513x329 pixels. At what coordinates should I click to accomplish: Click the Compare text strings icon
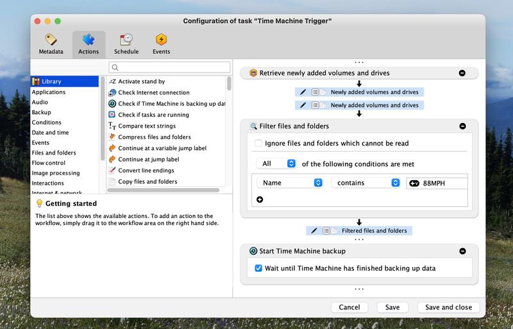coord(112,126)
